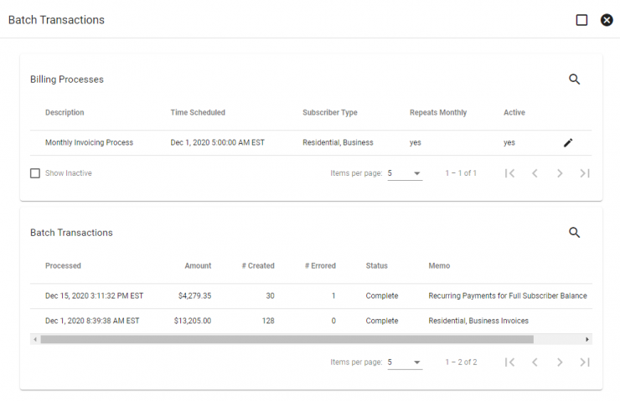This screenshot has width=620, height=401.
Task: Open the Dec 15, 2020 batch transaction row
Action: pyautogui.click(x=311, y=296)
